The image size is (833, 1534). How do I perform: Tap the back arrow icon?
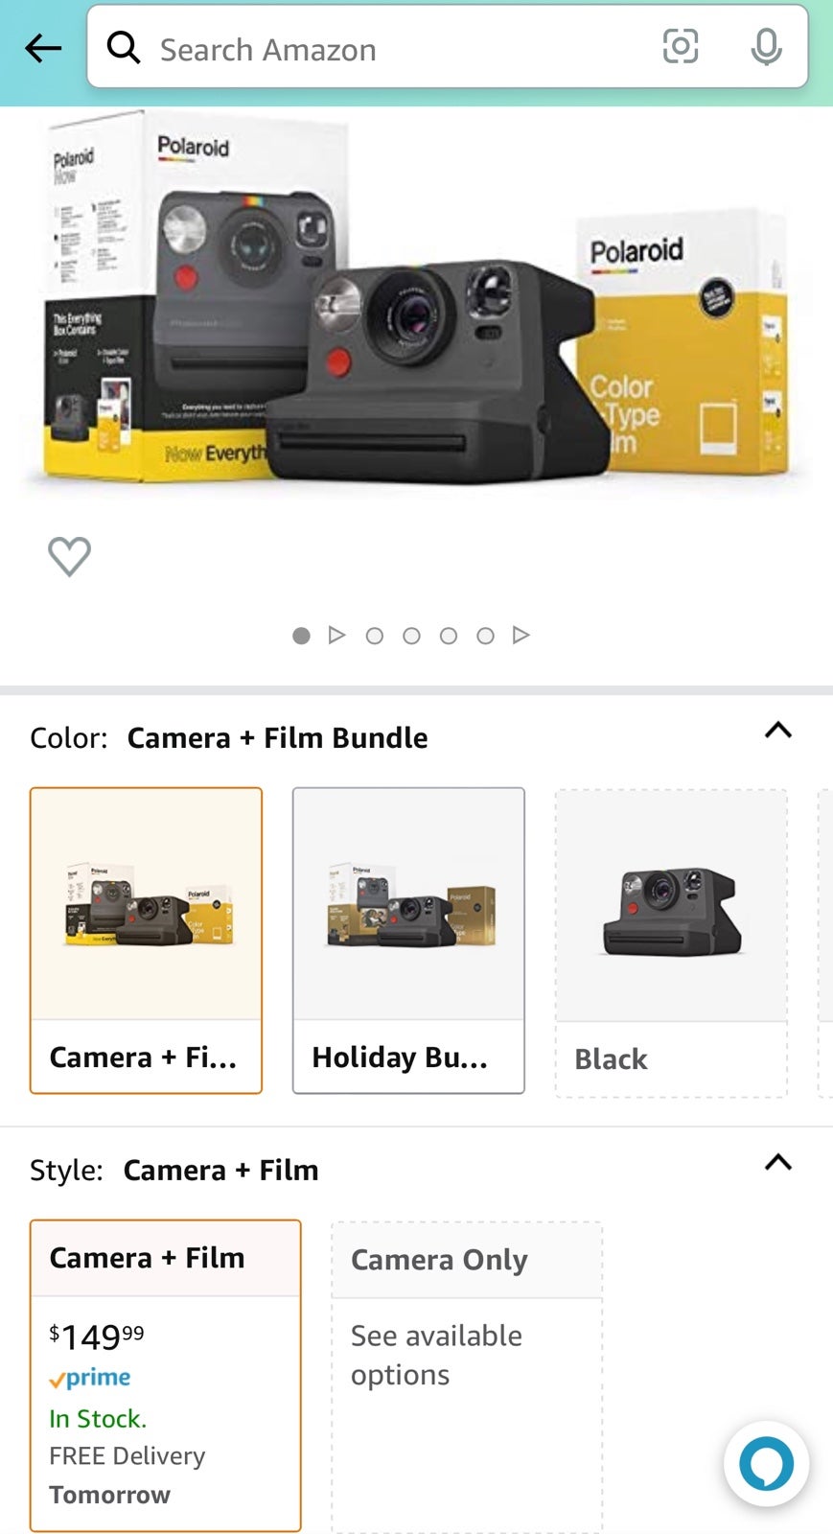[x=43, y=47]
